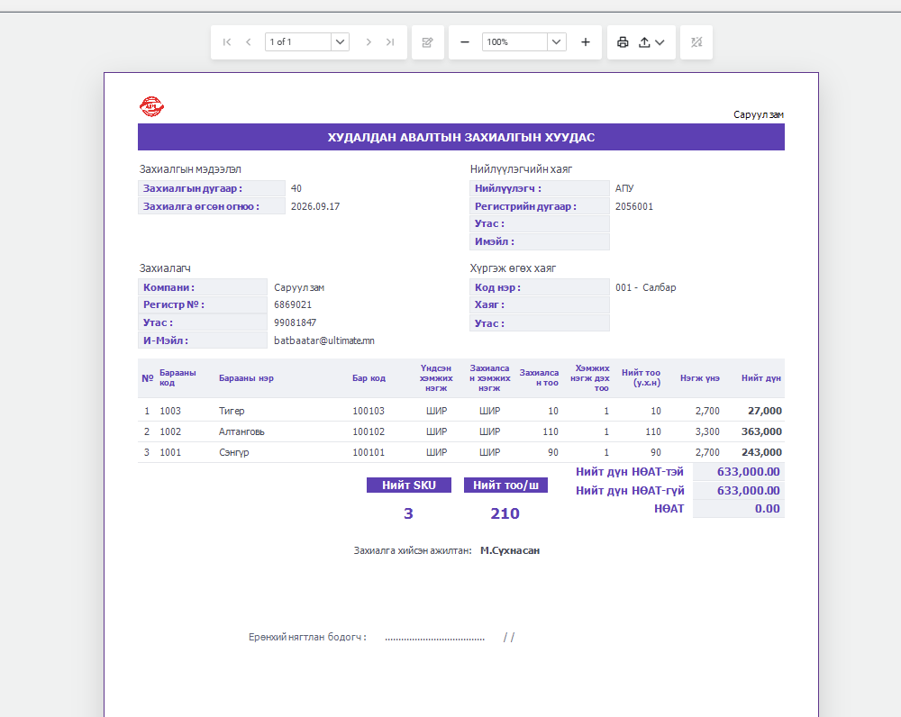Jump to the last page
The image size is (901, 717).
390,42
